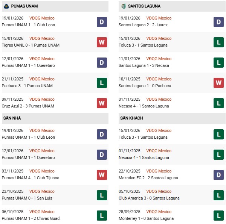
Task: Click L badge for Monterrey 1-0 Santos Laguna
Action: click(218, 215)
